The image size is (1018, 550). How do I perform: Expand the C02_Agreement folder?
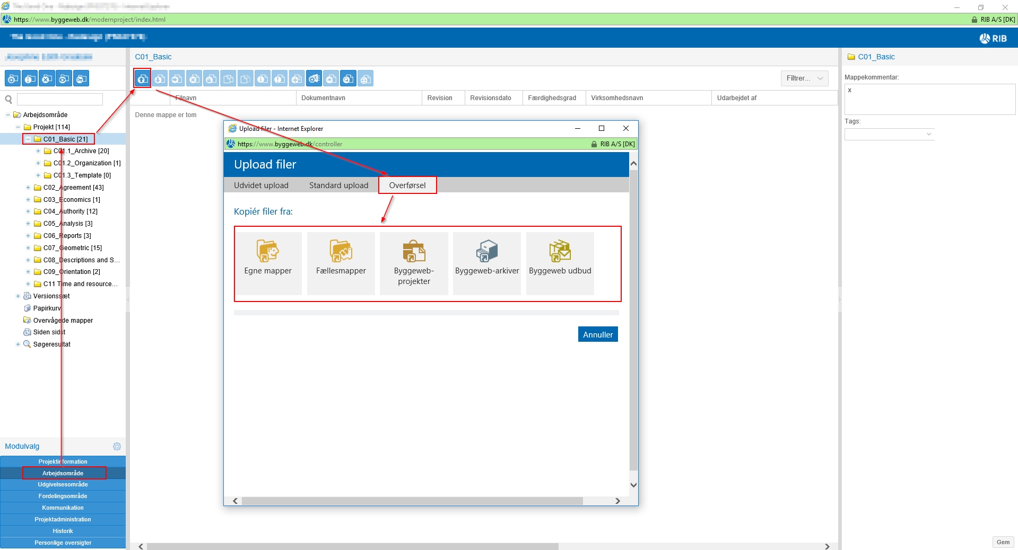point(28,188)
